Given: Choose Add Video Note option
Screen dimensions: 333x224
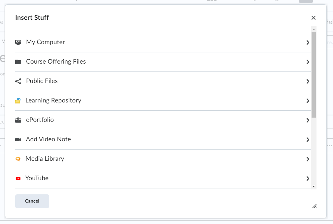Looking at the screenshot, I should click(x=49, y=139).
